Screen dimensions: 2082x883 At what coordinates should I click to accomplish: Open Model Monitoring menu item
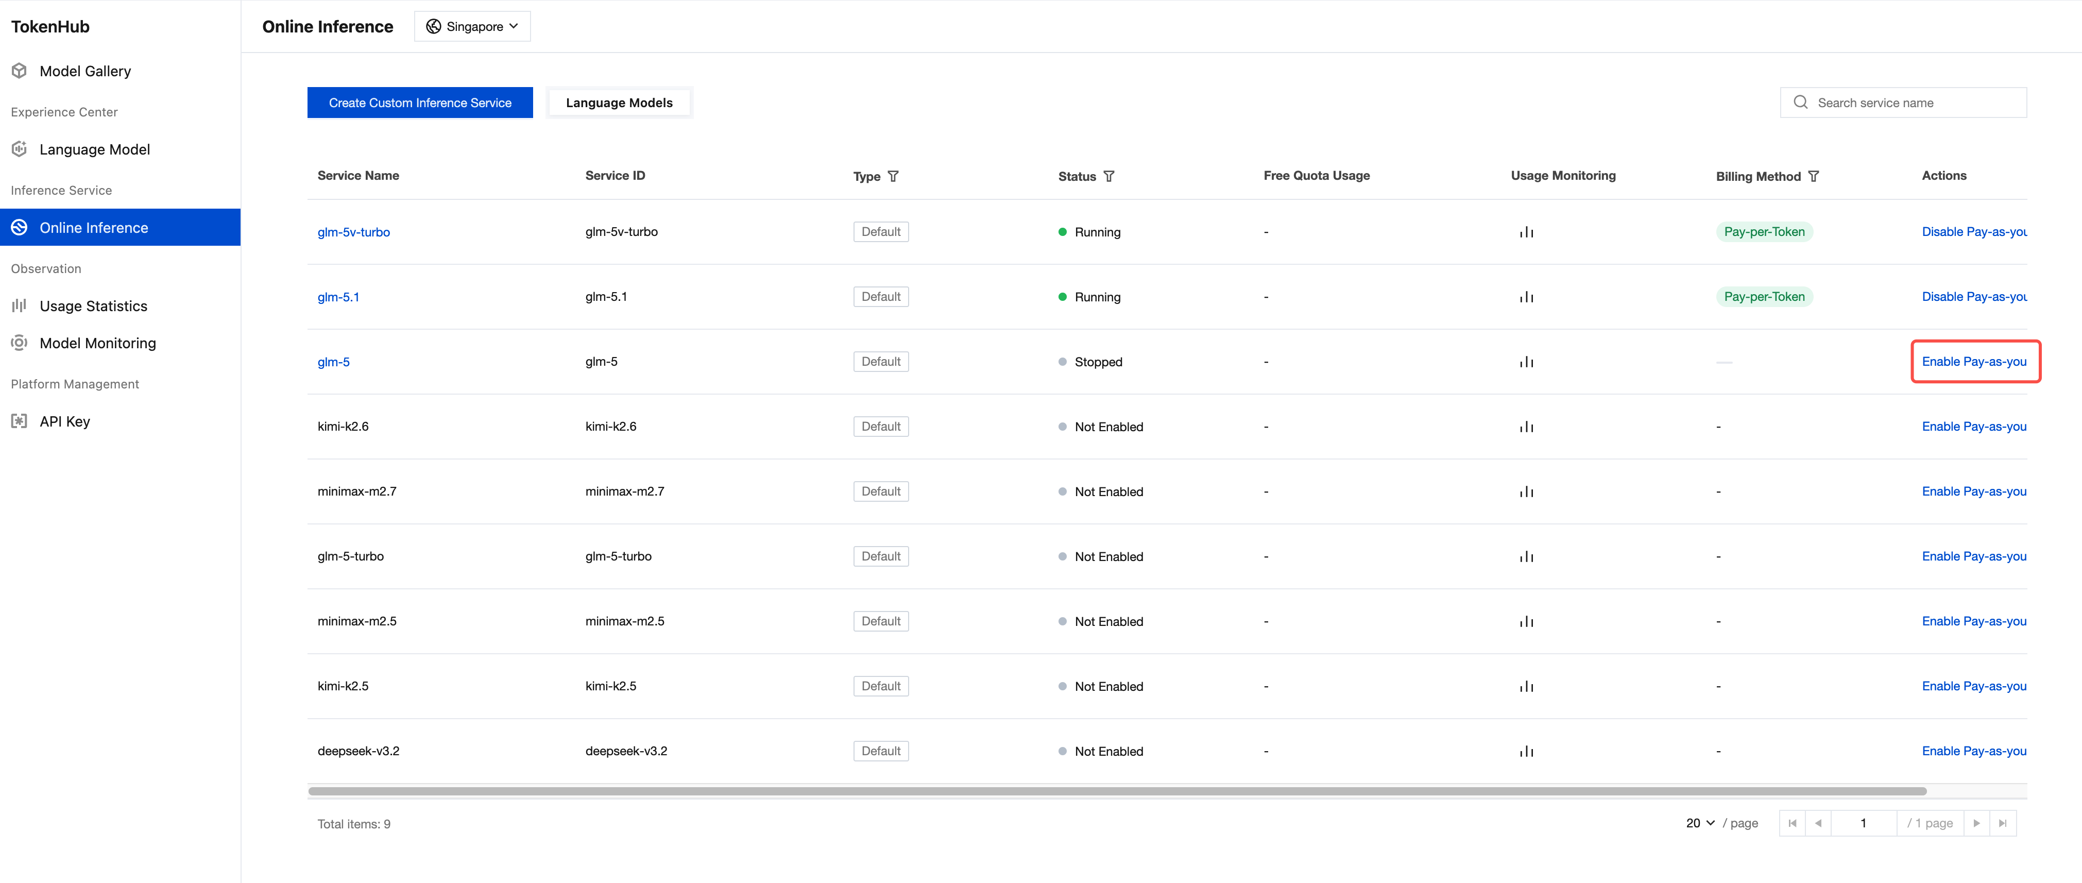(x=97, y=344)
